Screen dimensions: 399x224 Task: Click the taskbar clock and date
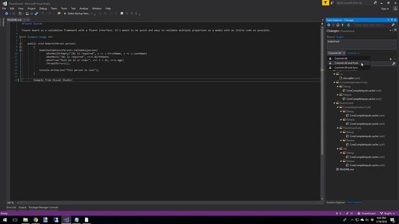[x=381, y=220]
